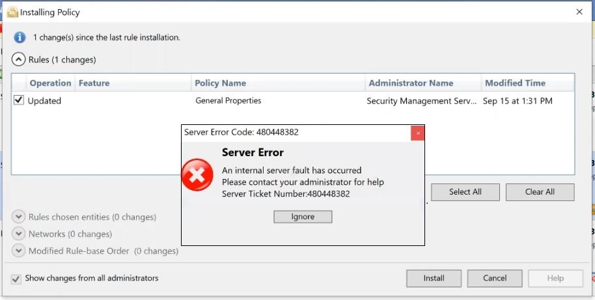595x300 pixels.
Task: Expand the Networks (0 changes) section
Action: [19, 234]
